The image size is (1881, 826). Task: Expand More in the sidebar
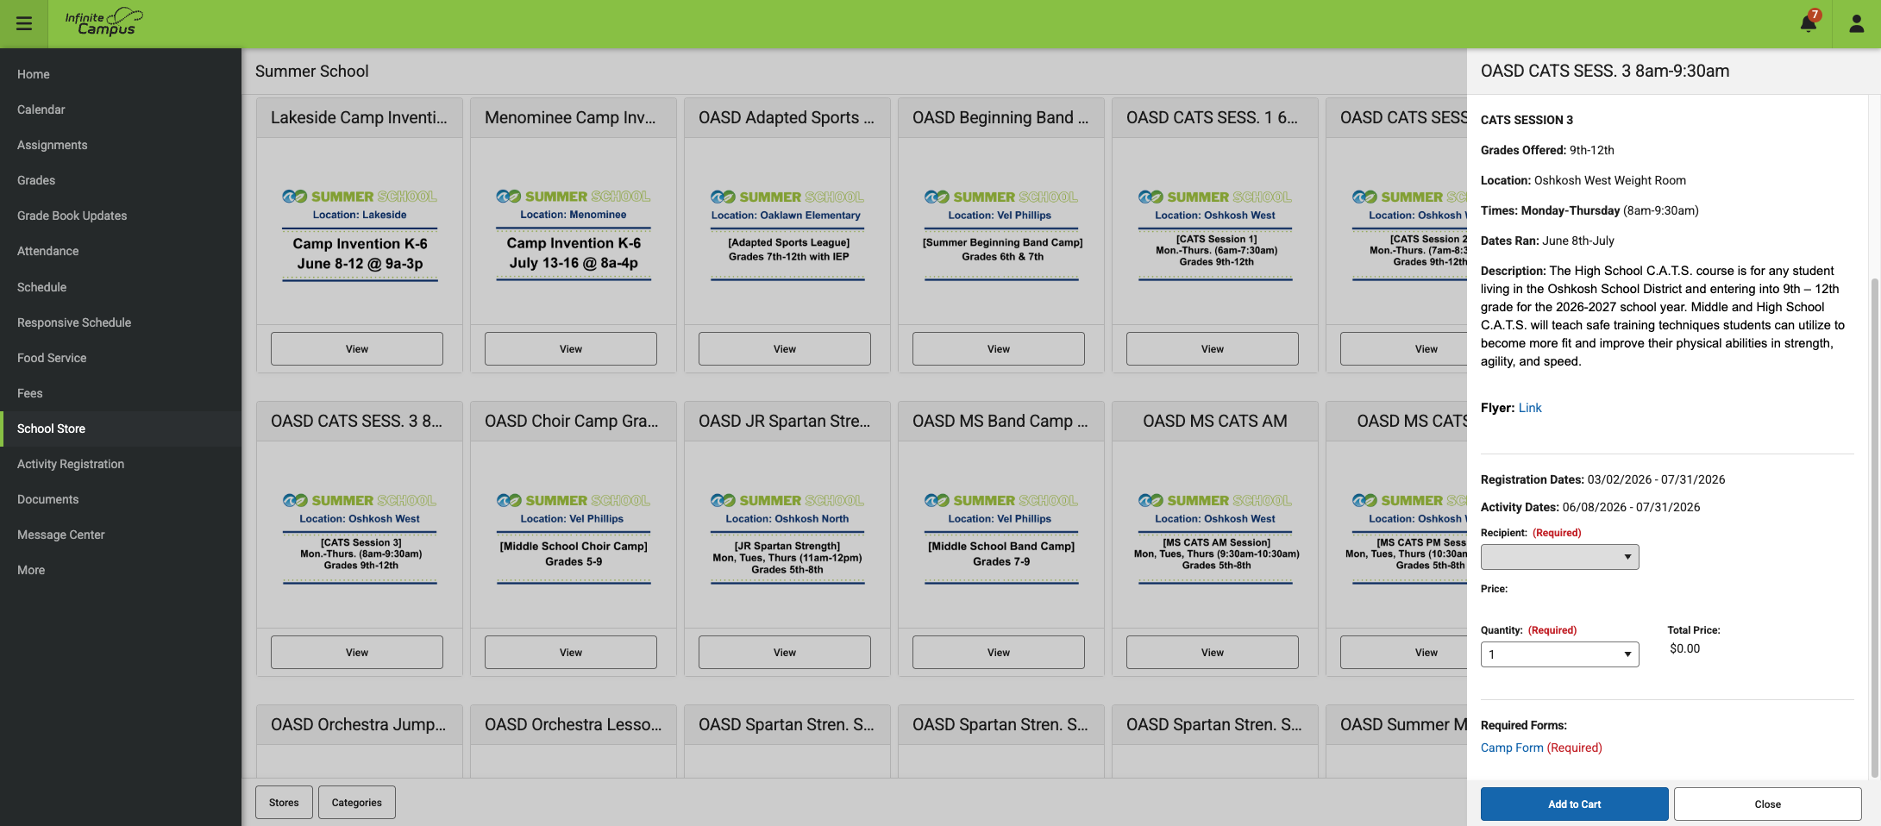121,570
